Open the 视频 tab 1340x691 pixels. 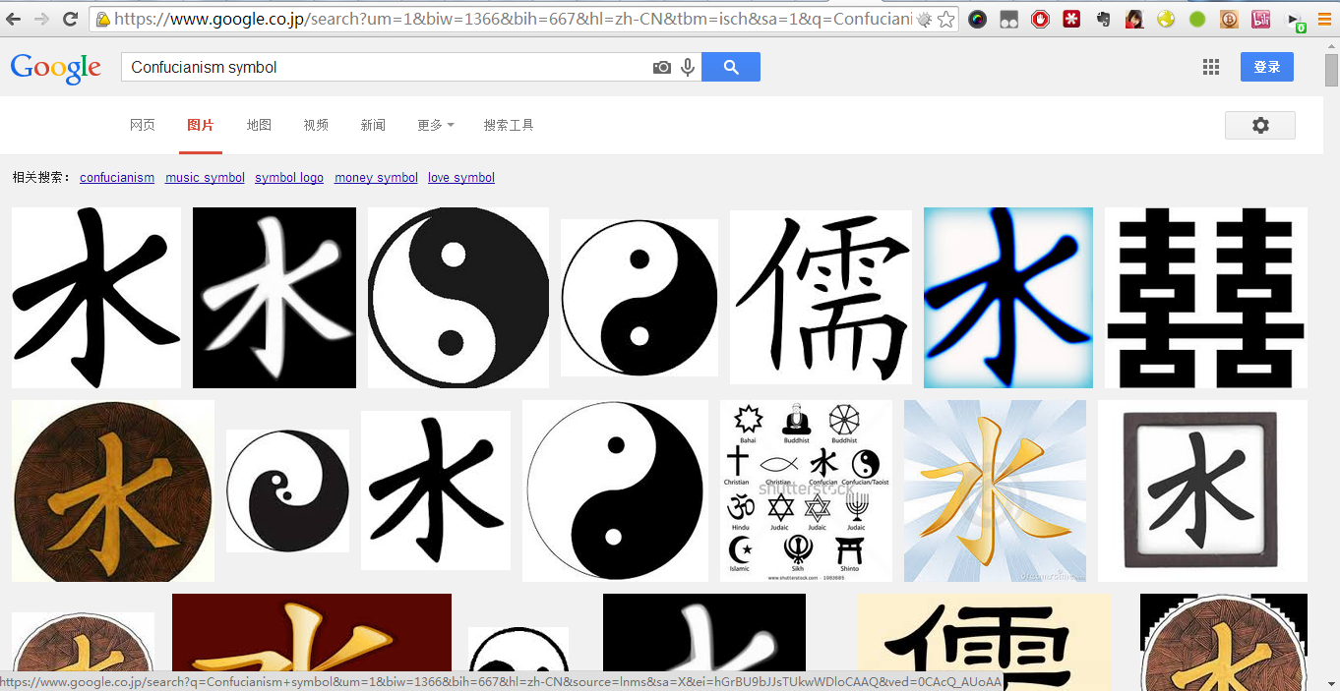(x=316, y=125)
